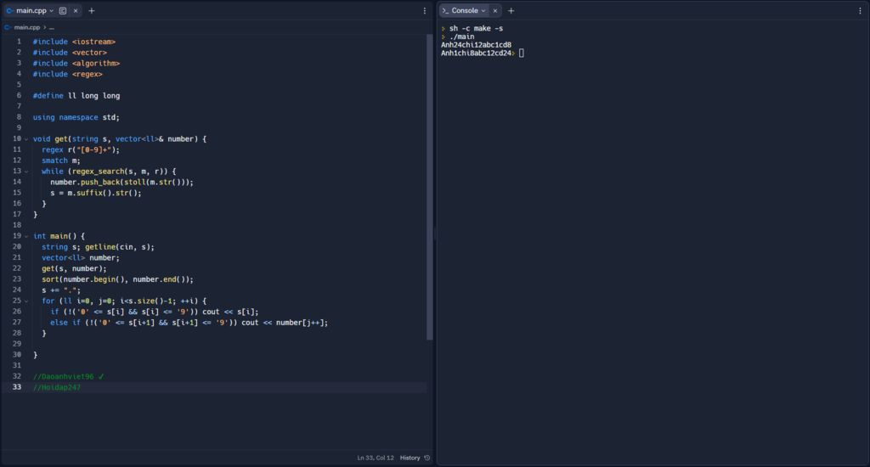This screenshot has width=870, height=467.
Task: Click the History clock icon
Action: [x=427, y=458]
